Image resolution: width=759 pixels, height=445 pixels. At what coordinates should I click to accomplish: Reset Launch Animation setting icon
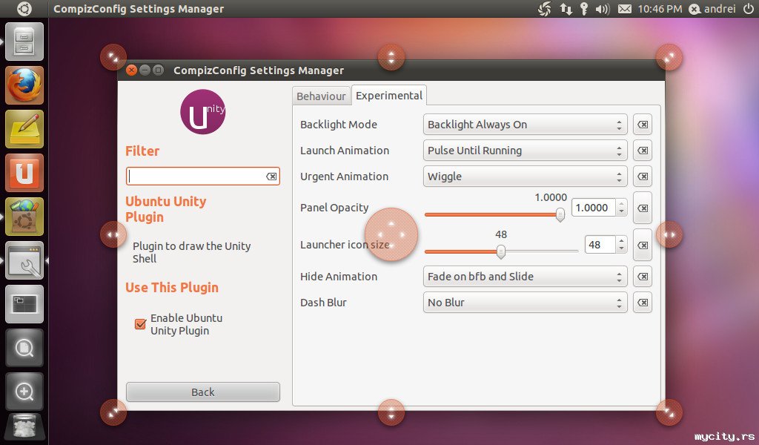[643, 151]
